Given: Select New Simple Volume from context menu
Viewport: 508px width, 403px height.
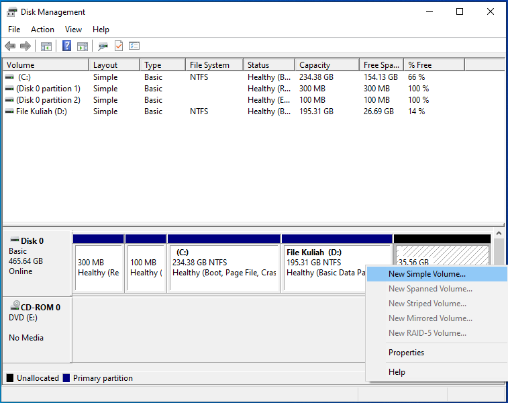Looking at the screenshot, I should 427,274.
